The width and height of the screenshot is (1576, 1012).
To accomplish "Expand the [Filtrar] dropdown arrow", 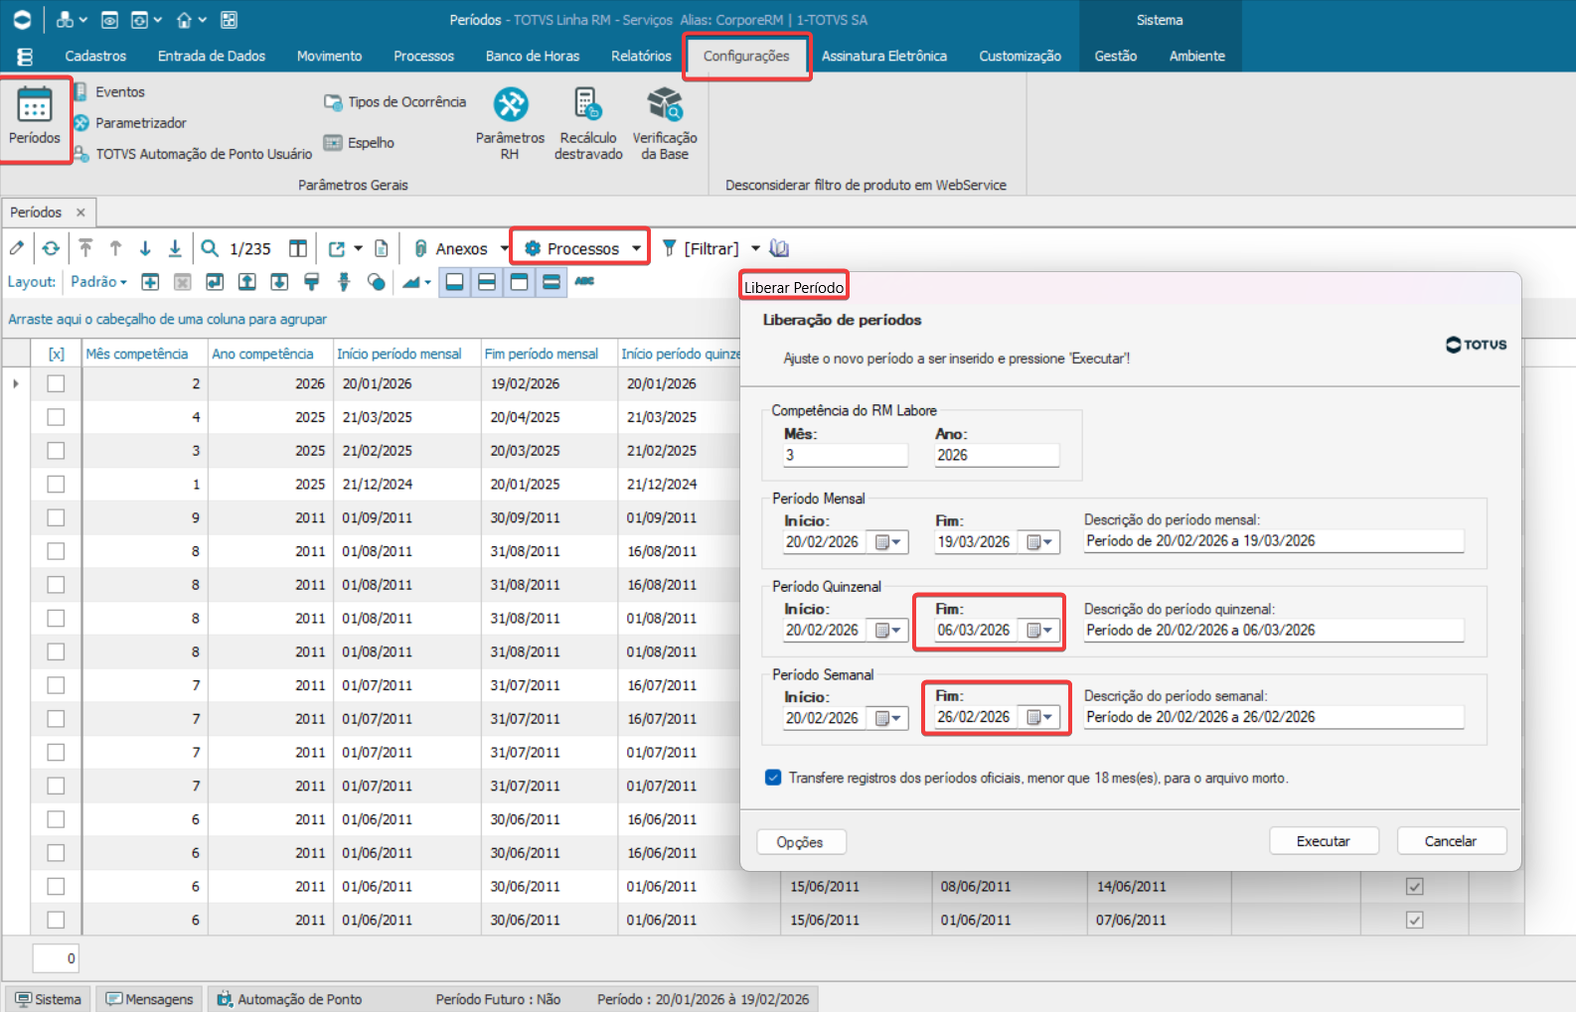I will (x=755, y=248).
